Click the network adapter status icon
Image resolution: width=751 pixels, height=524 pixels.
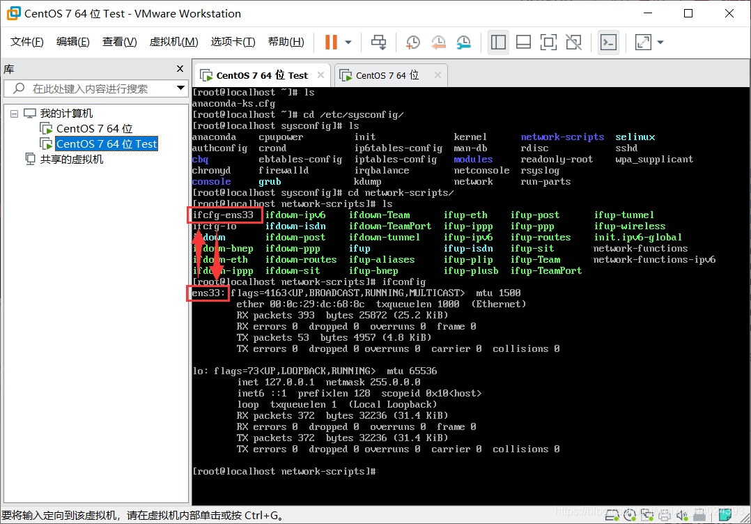[x=647, y=516]
